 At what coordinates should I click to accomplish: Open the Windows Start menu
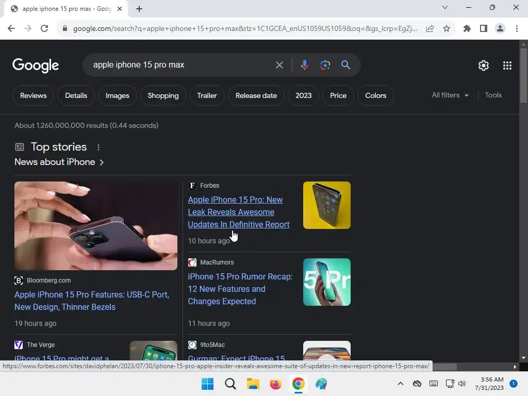[207, 384]
